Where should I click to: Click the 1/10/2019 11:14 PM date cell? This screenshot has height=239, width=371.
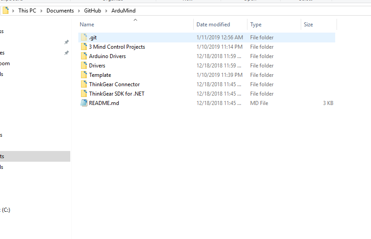(219, 47)
